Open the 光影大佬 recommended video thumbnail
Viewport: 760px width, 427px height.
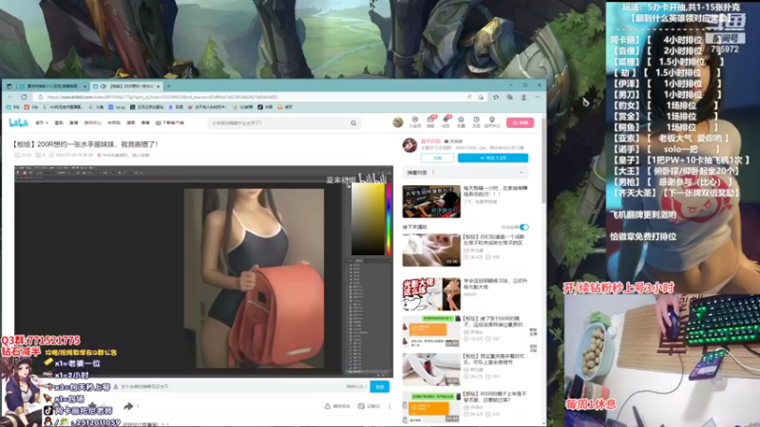click(431, 294)
